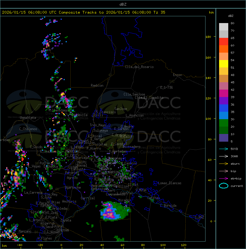The image size is (246, 249).
Task: Click the cyan 'current' ellipse icon
Action: click(x=224, y=186)
